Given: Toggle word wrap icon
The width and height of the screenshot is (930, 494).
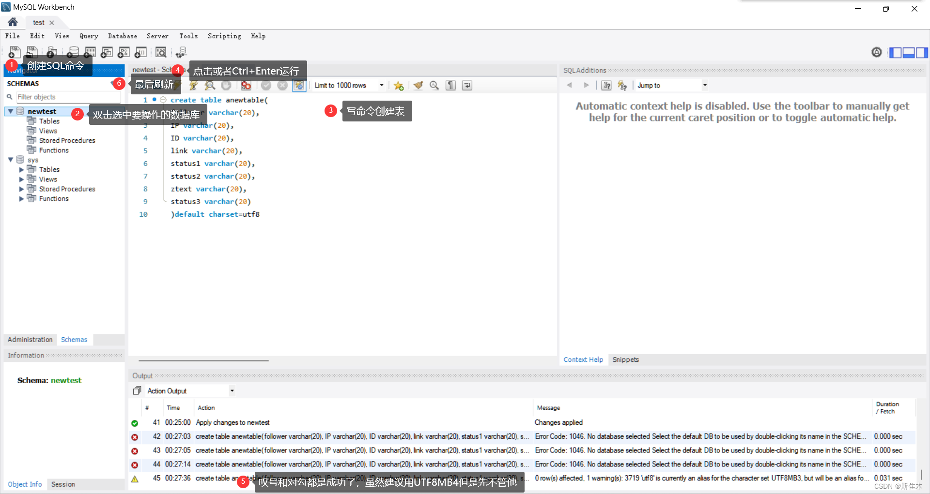Looking at the screenshot, I should coord(467,85).
